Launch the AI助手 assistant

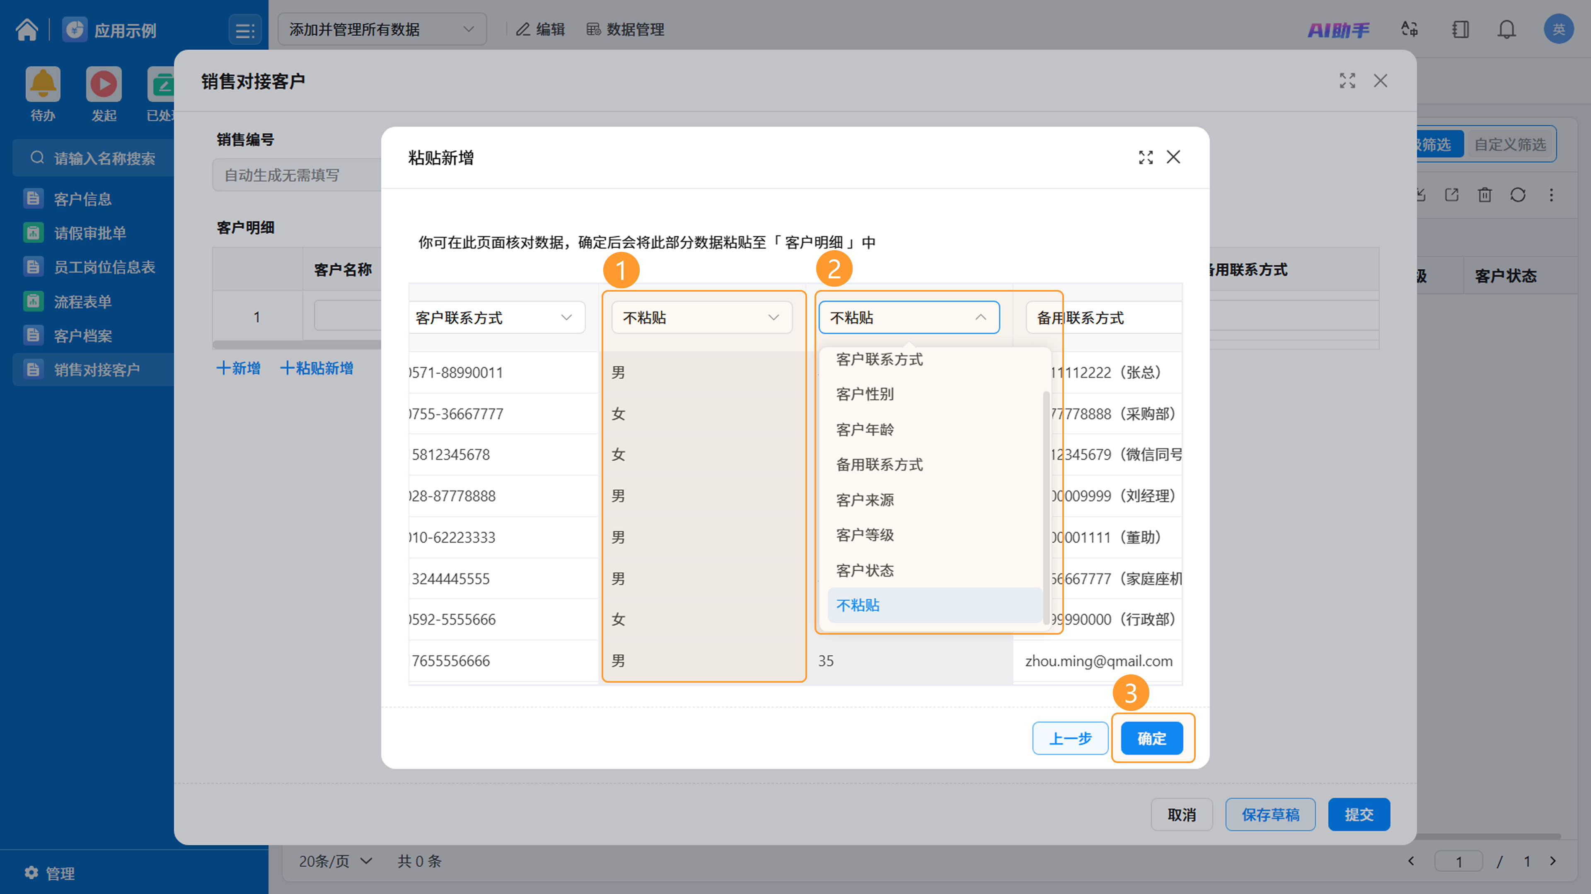[1338, 30]
